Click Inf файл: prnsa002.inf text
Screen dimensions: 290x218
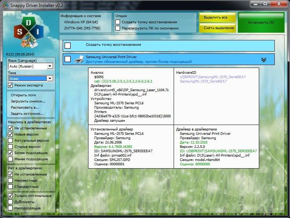[x=113, y=156]
